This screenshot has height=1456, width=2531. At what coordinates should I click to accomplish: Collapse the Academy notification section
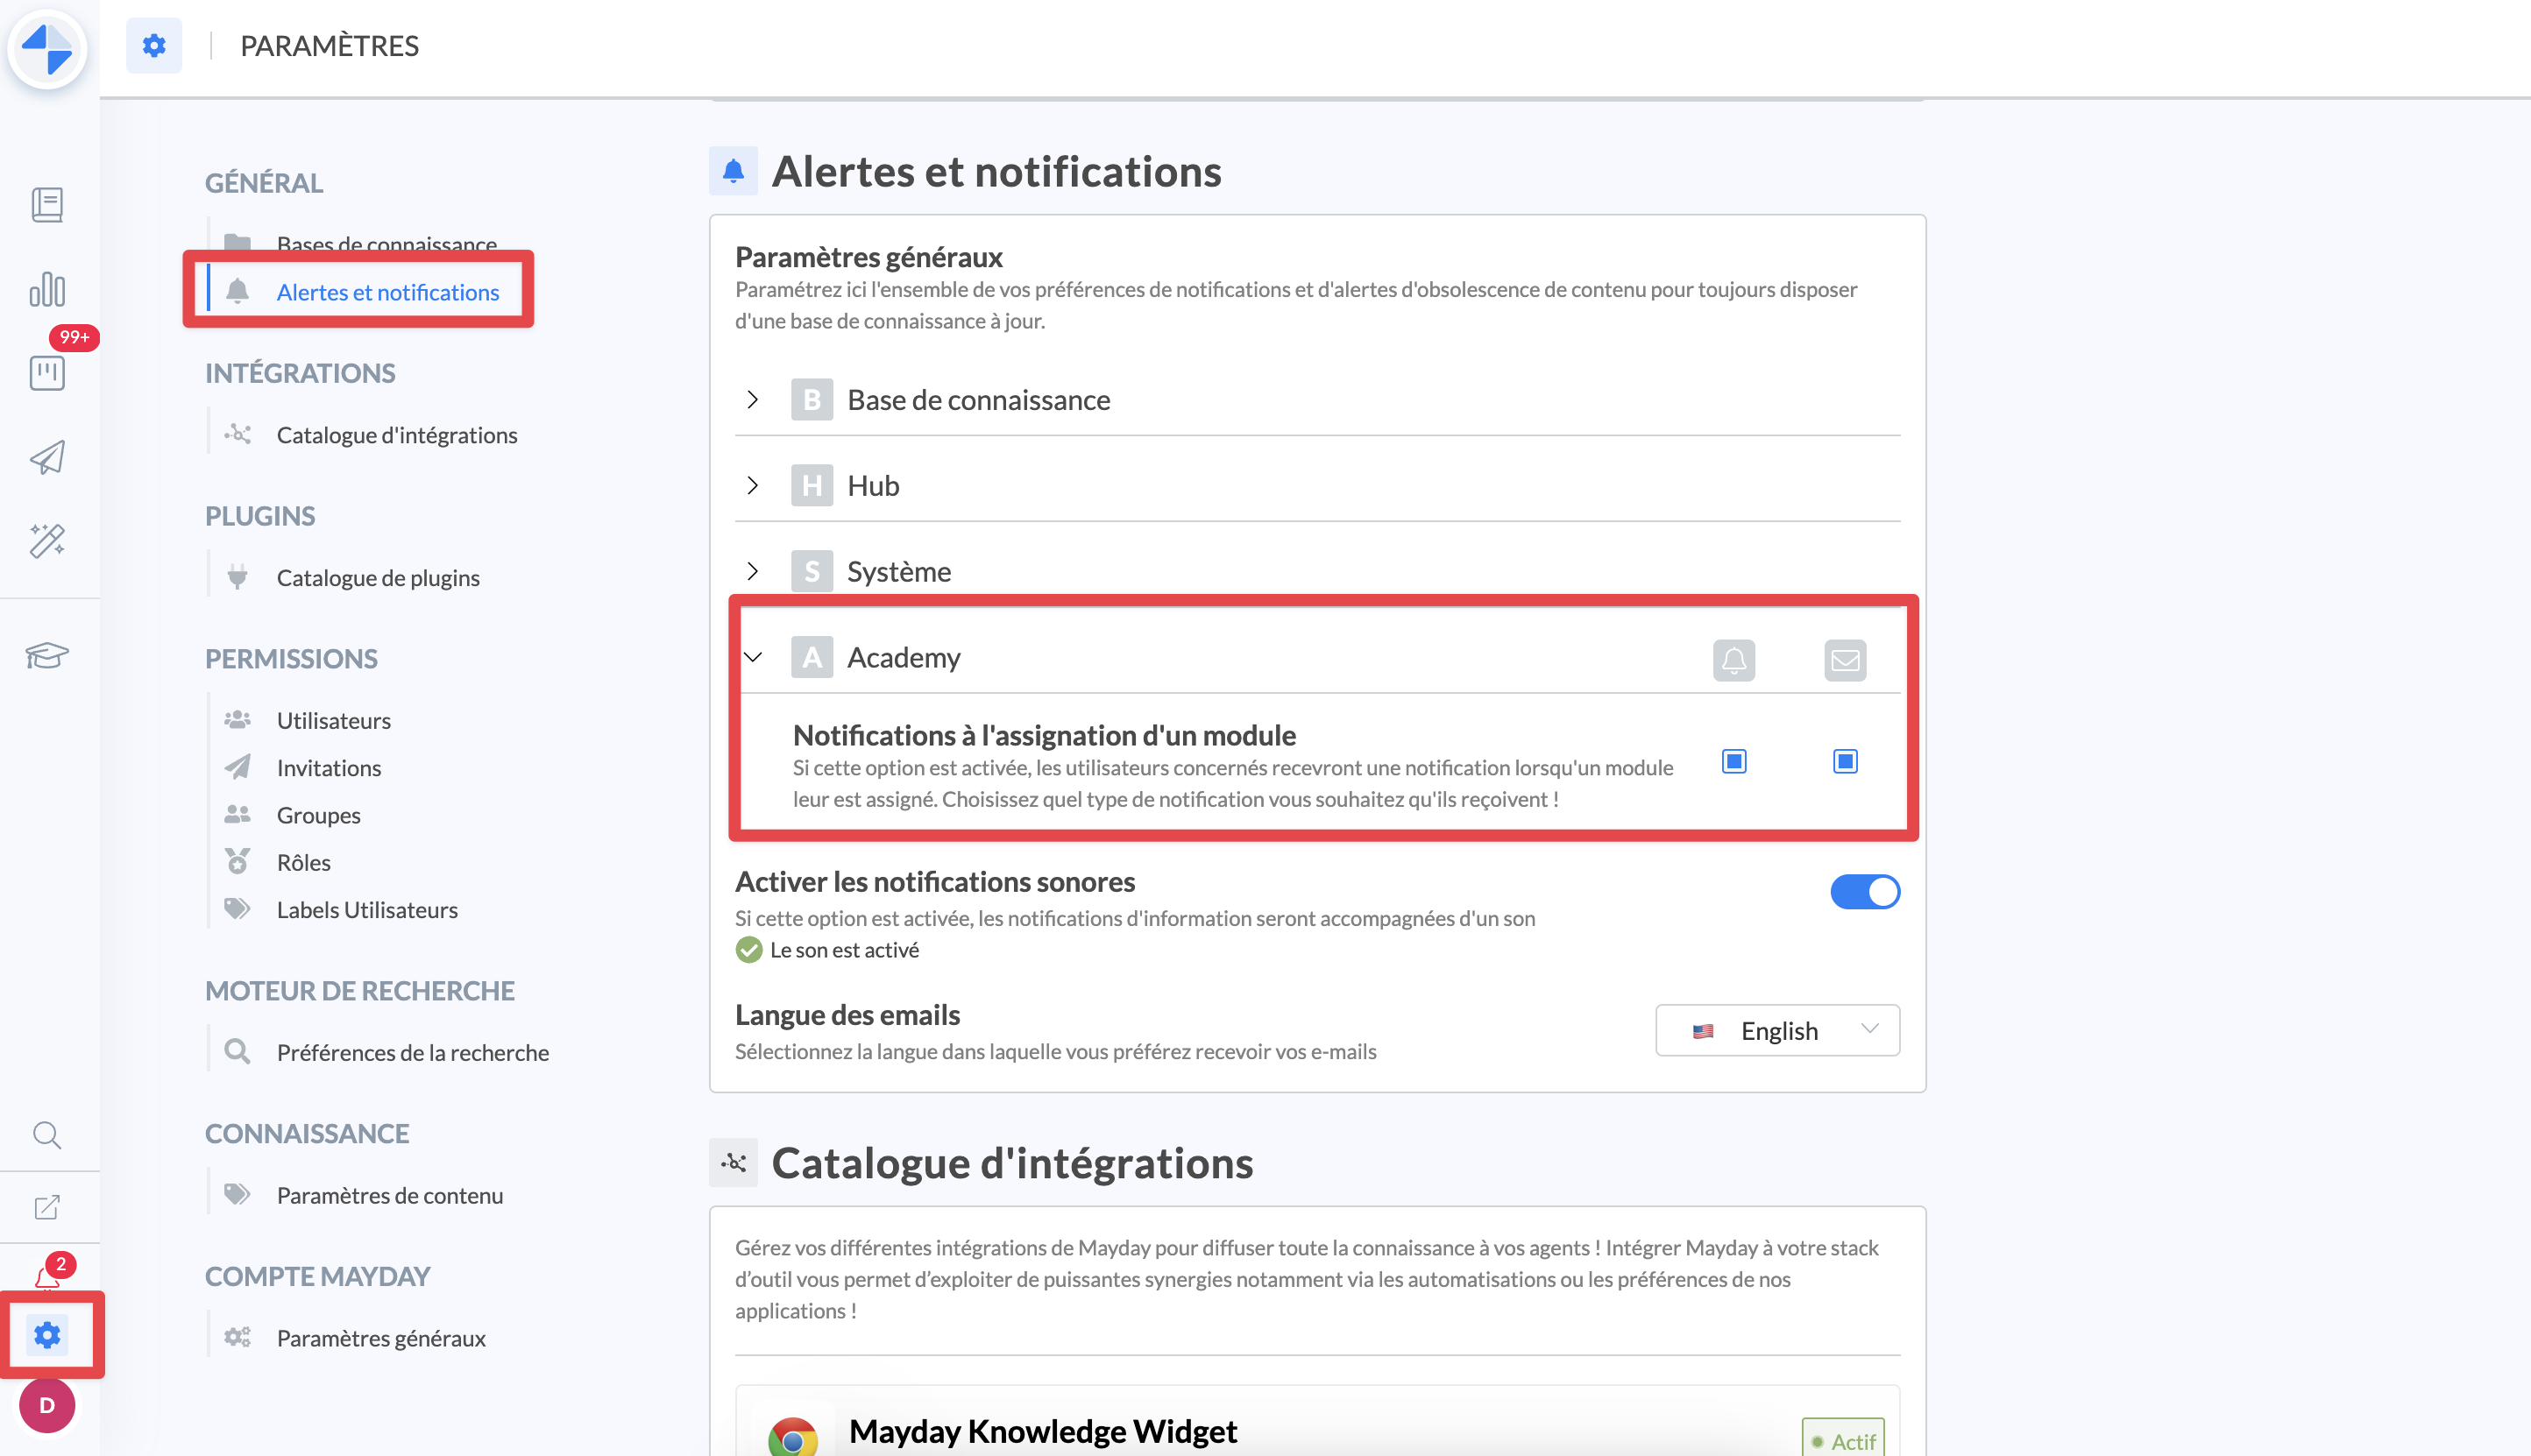(754, 658)
